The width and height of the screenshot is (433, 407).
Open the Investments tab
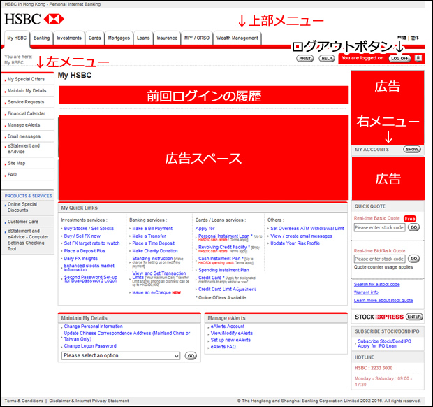coord(69,38)
